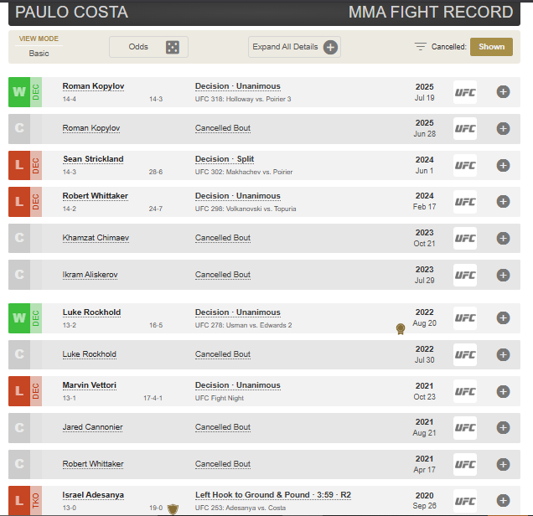Click UFC logo on Khamzat Chimaev row
Screen dimensions: 533x516
click(464, 238)
